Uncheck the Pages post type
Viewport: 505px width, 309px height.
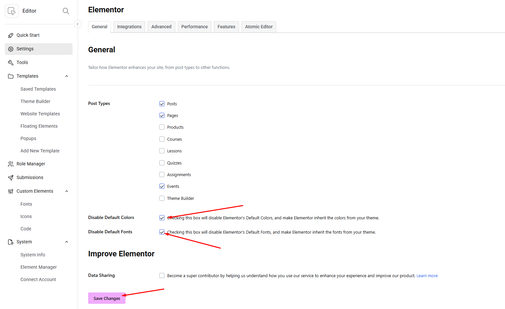point(162,115)
